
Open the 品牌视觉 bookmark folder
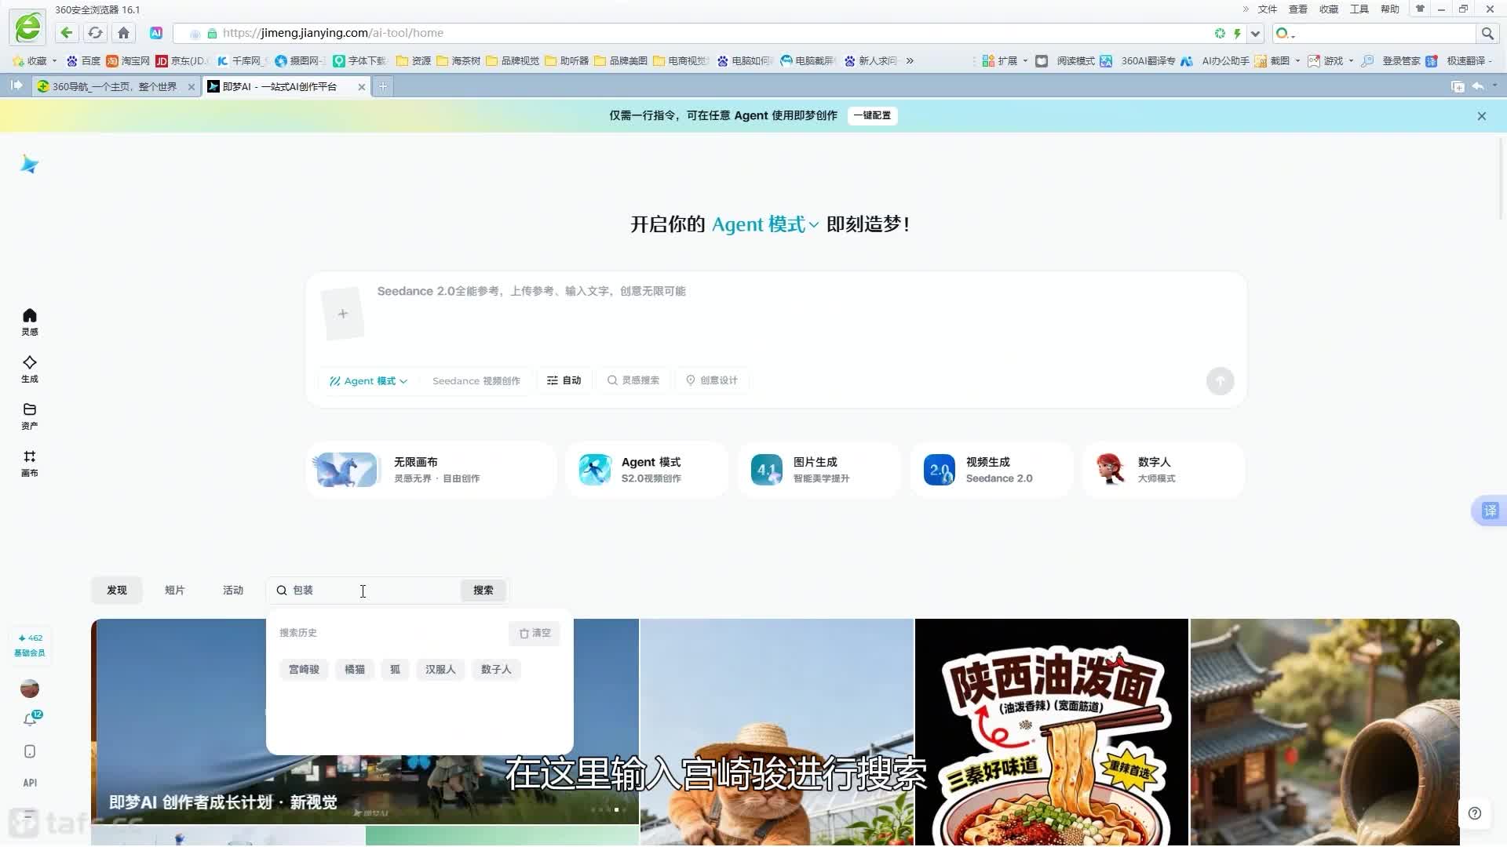coord(513,60)
